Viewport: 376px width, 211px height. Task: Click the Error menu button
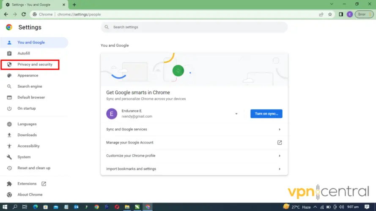click(364, 14)
